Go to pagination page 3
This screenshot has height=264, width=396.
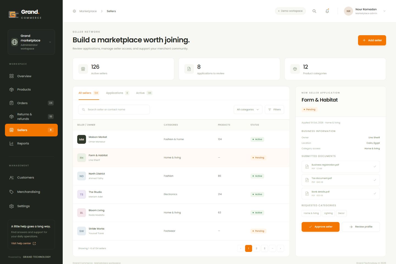265,248
